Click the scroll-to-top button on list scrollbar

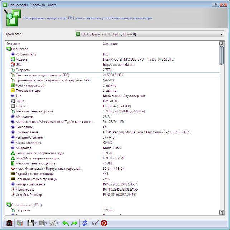tap(221, 43)
